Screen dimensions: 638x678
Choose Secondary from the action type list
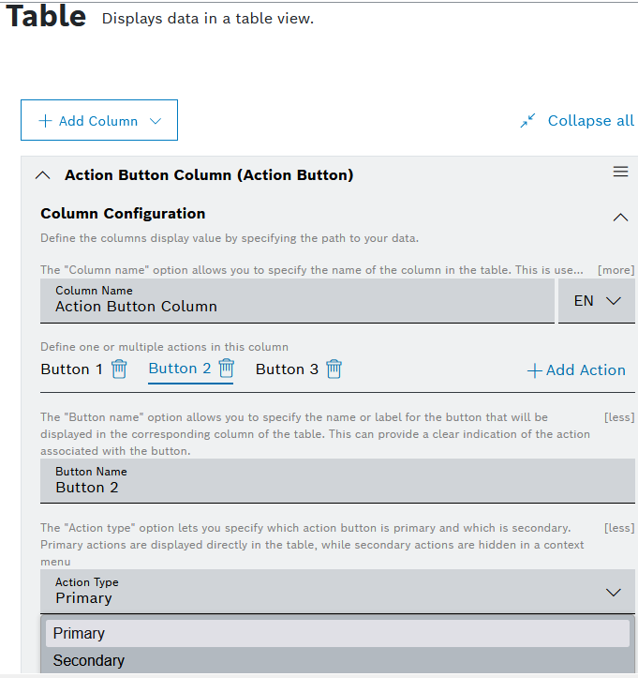click(x=89, y=660)
